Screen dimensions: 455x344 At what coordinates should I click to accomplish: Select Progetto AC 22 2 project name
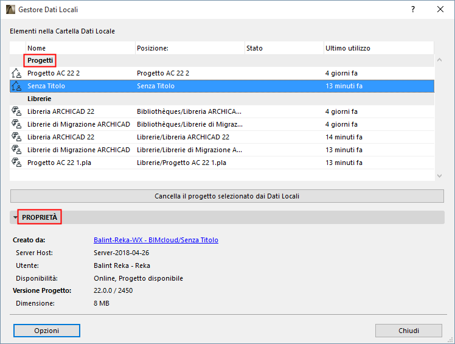tap(54, 73)
